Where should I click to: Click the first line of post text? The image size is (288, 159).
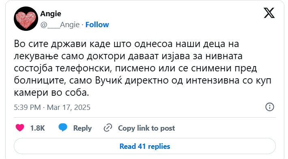(127, 44)
